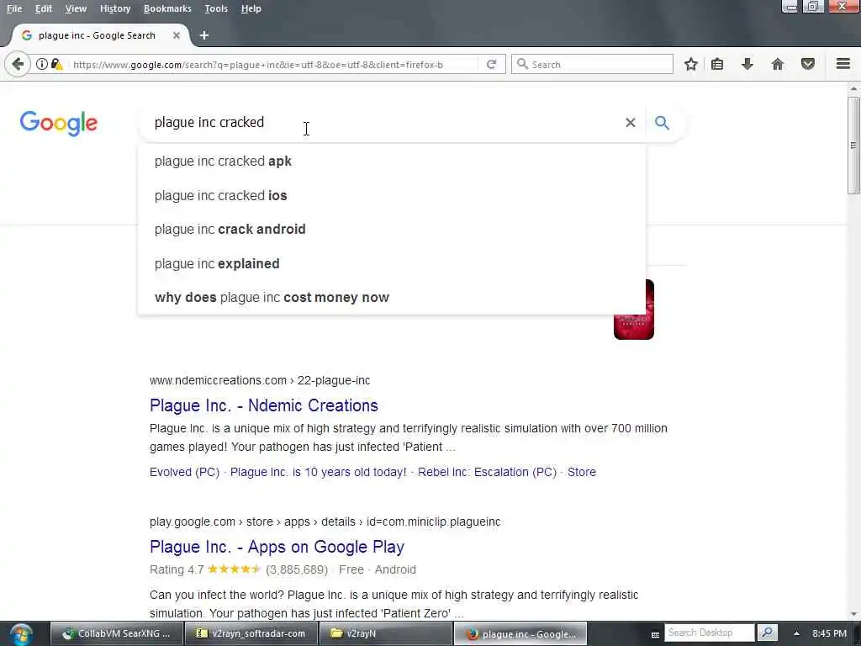
Task: Switch to v2rayn_softradar-com taskbar window
Action: [x=251, y=633]
